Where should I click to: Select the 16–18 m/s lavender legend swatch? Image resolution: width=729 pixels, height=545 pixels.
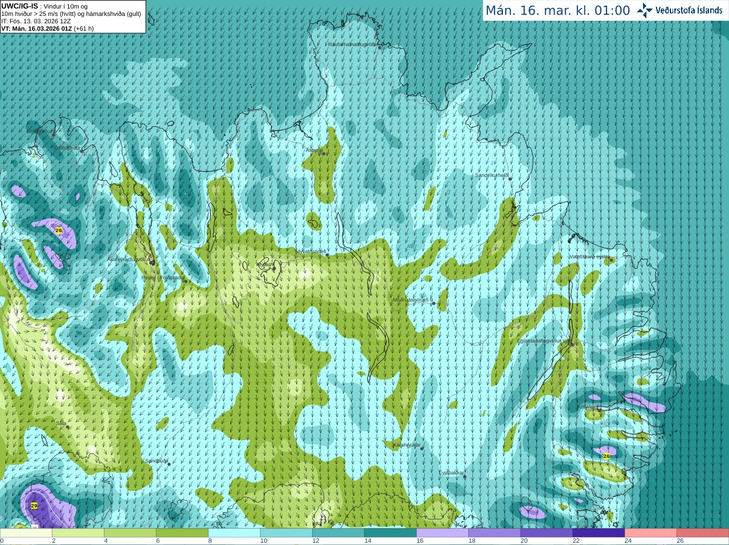click(443, 533)
